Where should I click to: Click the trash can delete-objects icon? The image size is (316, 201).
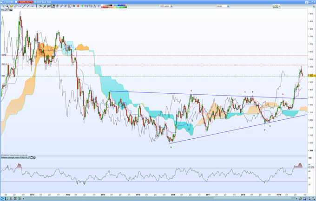pos(57,6)
